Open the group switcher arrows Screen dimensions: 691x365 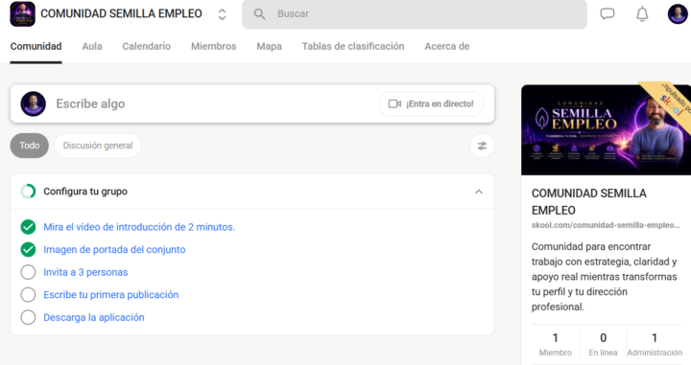coord(222,14)
